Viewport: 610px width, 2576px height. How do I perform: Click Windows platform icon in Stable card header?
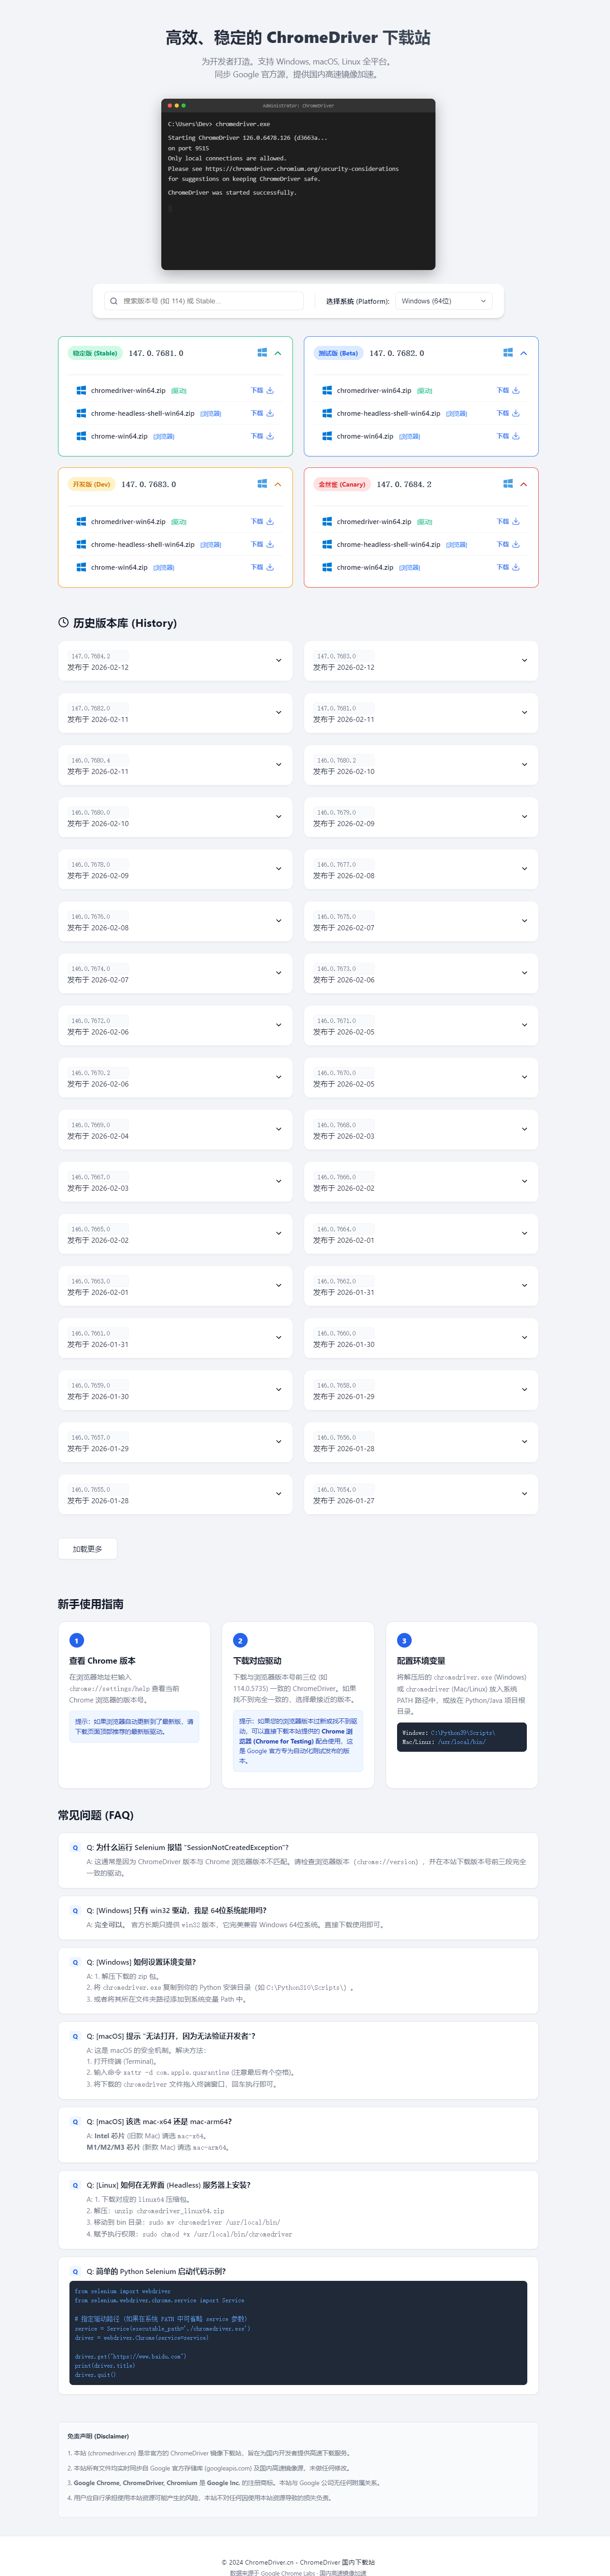tap(262, 353)
